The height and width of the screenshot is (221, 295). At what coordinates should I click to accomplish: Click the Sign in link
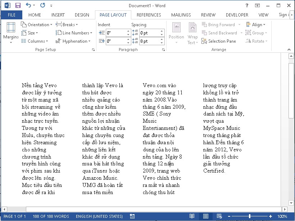pos(283,15)
